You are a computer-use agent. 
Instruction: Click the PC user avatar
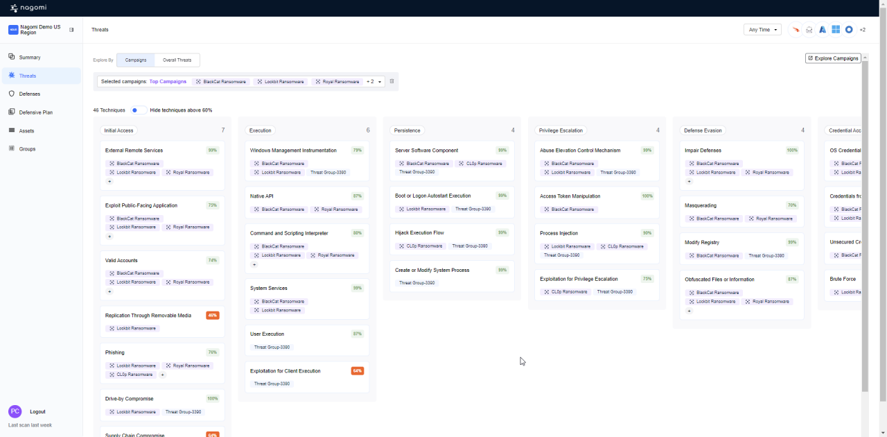pos(15,411)
